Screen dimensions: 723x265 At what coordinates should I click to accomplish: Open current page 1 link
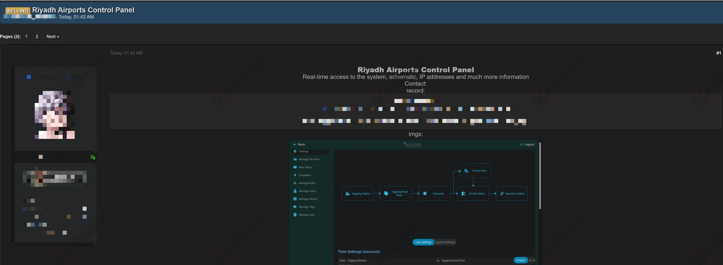pos(26,36)
